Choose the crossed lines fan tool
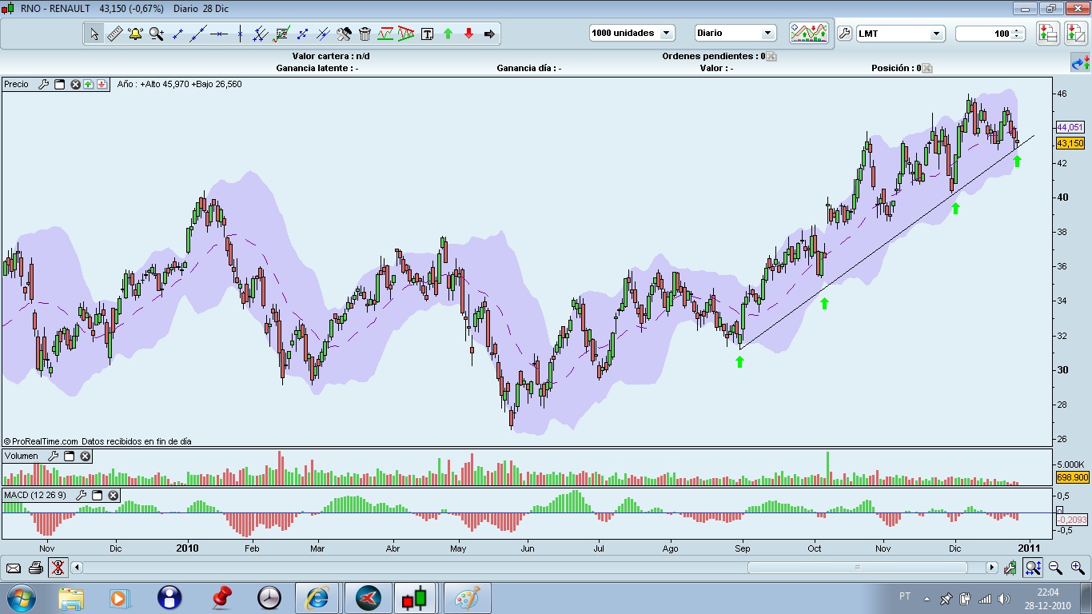This screenshot has height=614, width=1092. coord(323,34)
